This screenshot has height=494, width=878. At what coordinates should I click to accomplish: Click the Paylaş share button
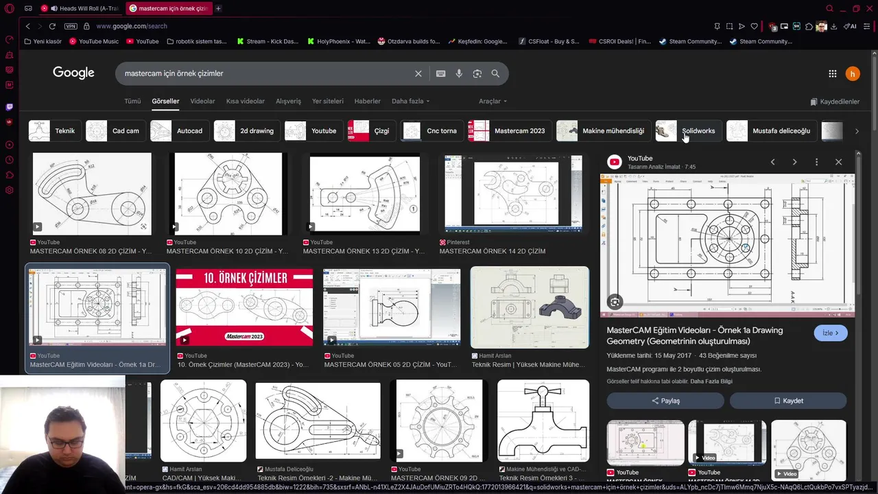click(665, 401)
